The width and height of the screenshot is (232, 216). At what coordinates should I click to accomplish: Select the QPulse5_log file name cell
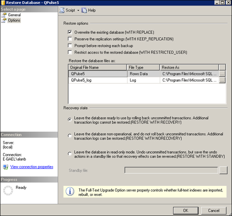pos(98,80)
